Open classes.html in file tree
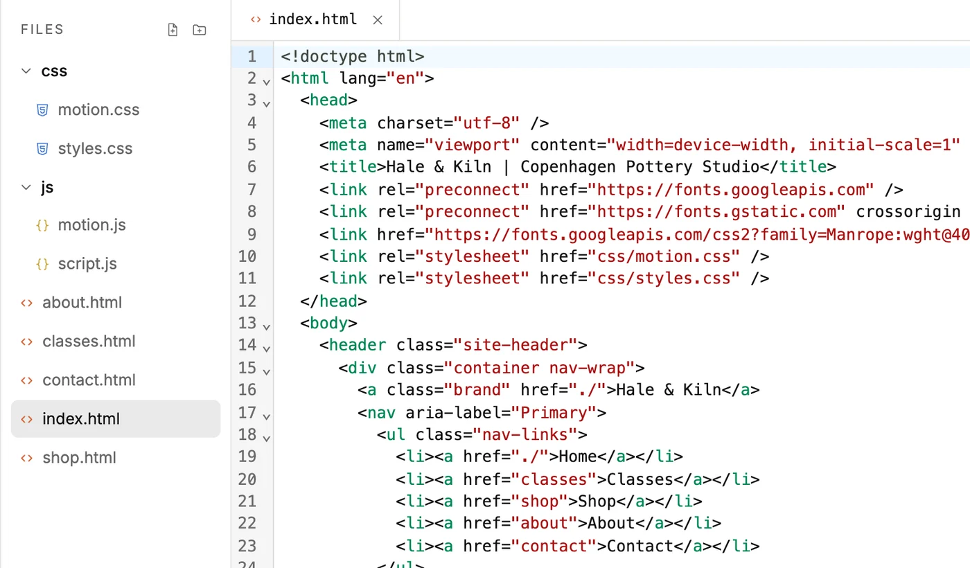Screen dimensions: 970x568 coord(89,341)
